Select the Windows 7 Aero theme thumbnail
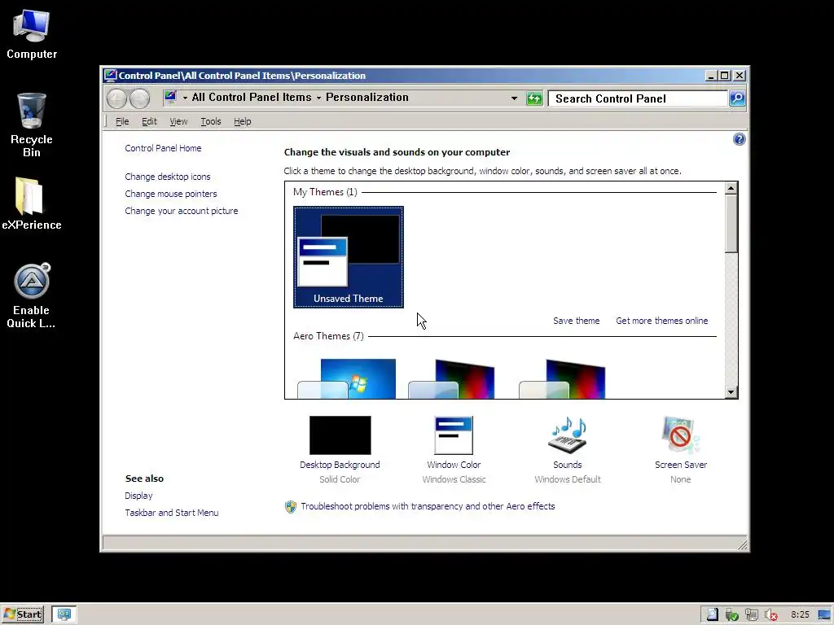Image resolution: width=834 pixels, height=625 pixels. point(347,378)
